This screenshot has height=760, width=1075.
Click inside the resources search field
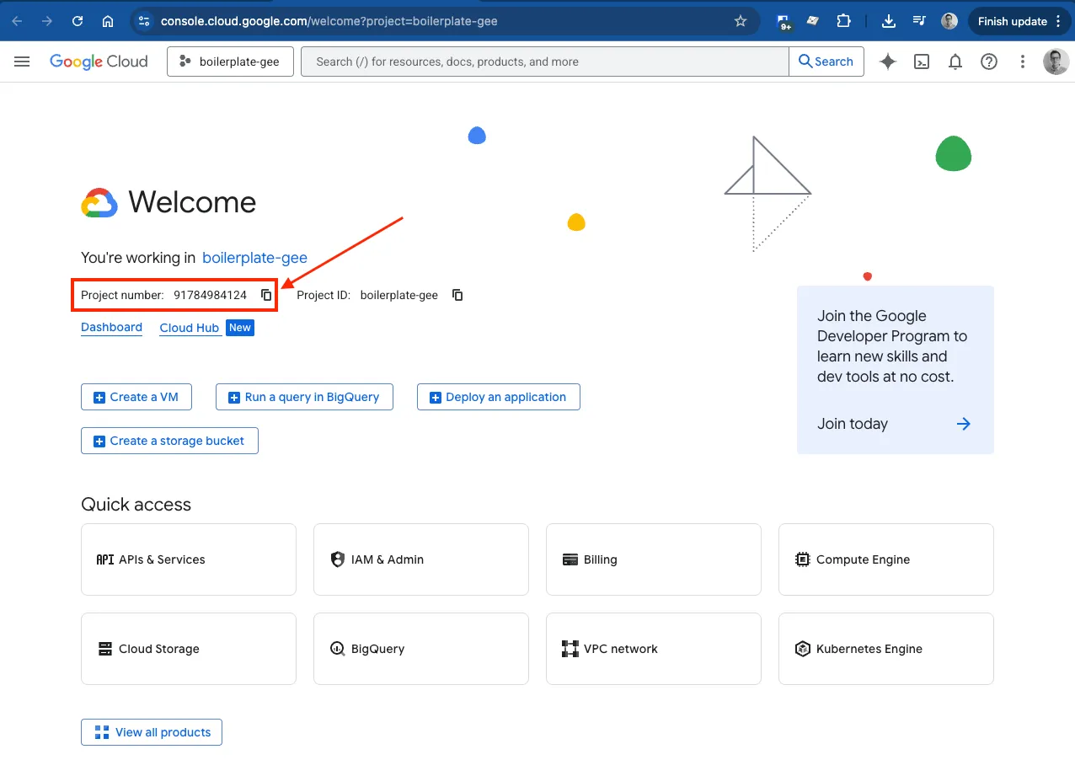544,61
